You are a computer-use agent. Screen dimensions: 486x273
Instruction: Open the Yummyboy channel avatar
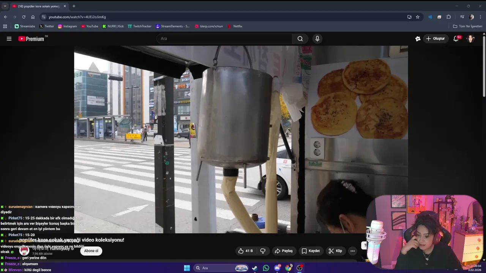[x=24, y=251]
